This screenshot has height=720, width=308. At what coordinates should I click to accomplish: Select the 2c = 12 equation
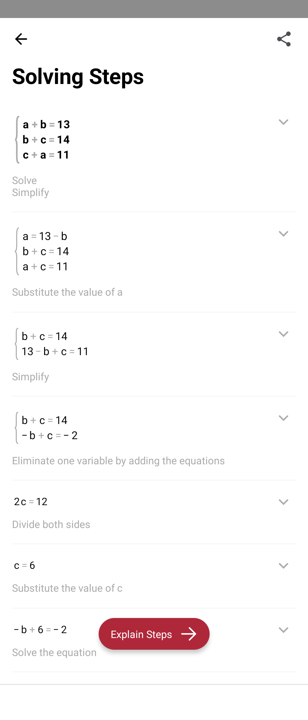[x=31, y=502]
